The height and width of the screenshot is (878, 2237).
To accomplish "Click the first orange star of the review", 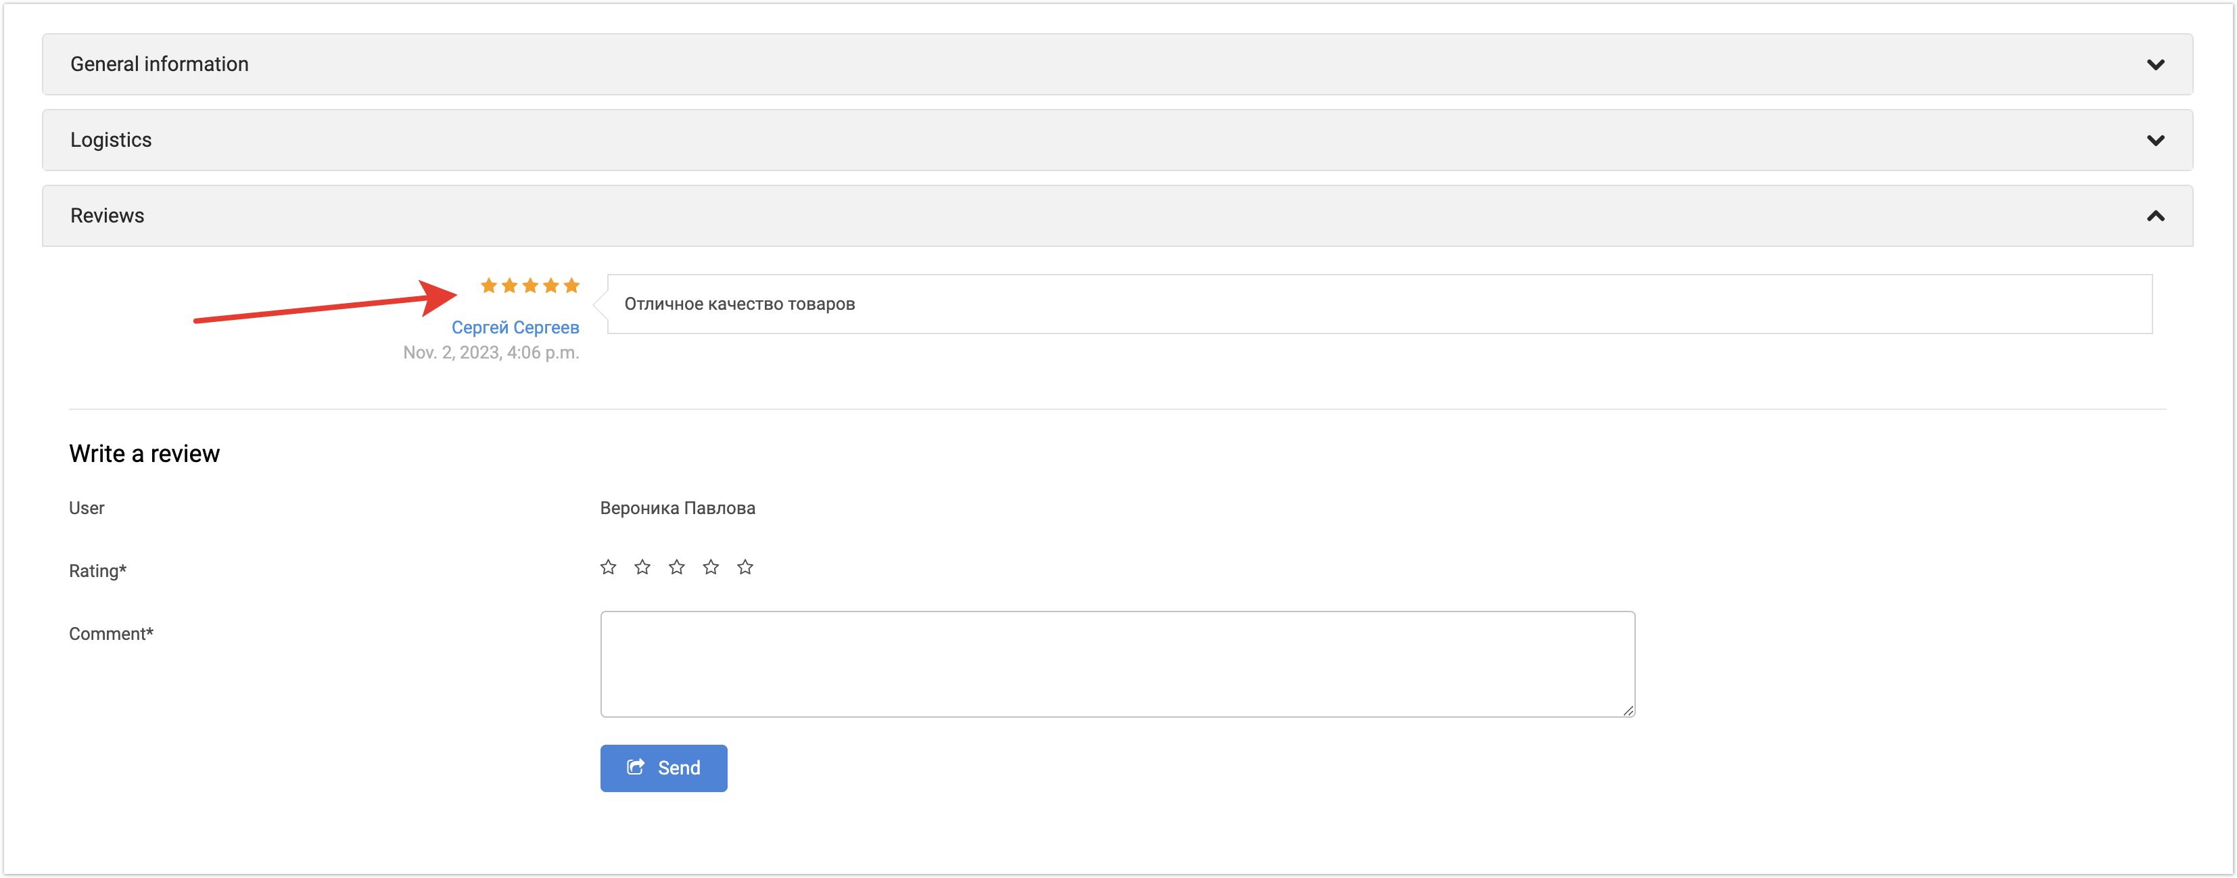I will (489, 285).
